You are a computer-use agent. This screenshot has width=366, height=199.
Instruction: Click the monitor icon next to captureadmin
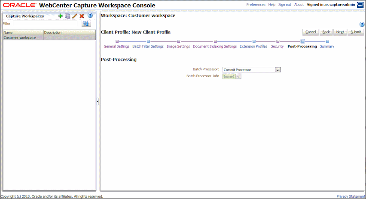360,5
